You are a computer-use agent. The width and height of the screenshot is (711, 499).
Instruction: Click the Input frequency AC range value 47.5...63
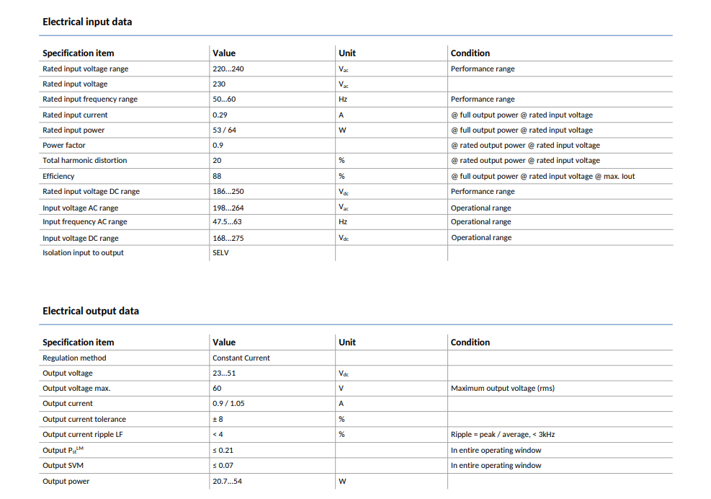227,221
